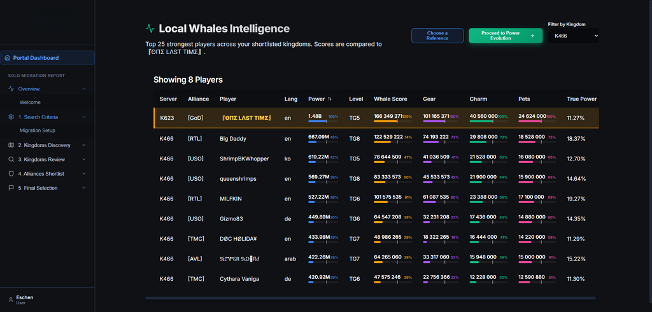Click the Whale Score column header
The width and height of the screenshot is (652, 312).
[390, 99]
